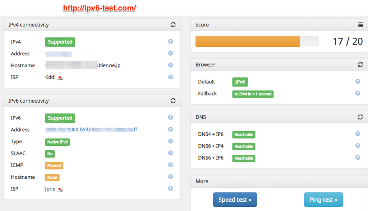Click the SLAAC No badge

[50, 154]
